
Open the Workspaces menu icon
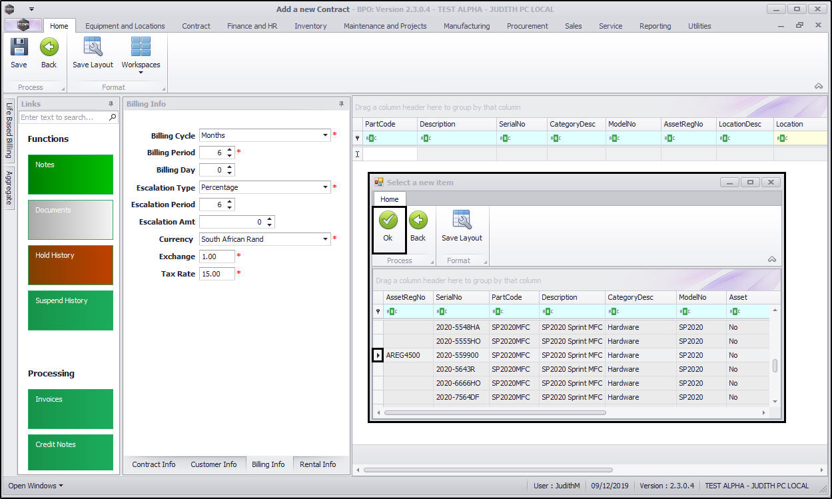(141, 47)
